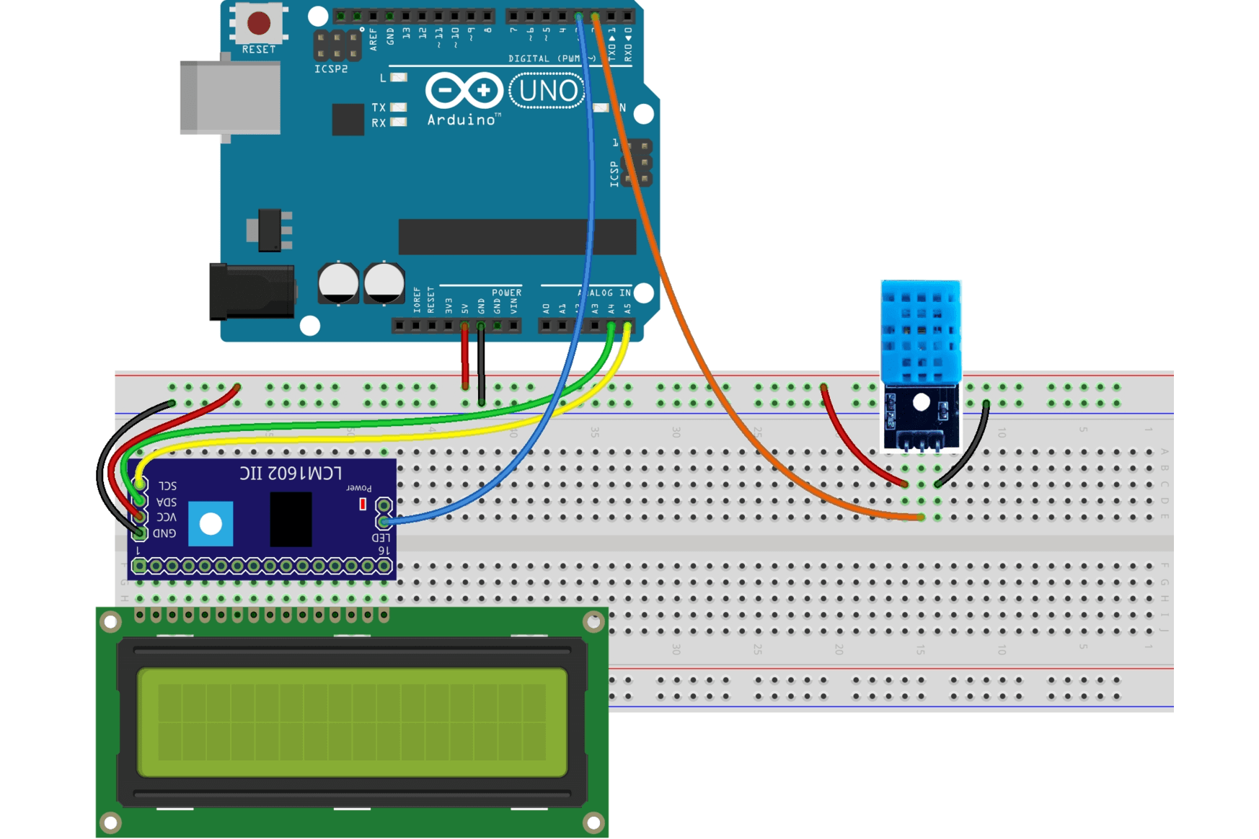This screenshot has width=1259, height=839.
Task: Click the small square black chip near TX
Action: [x=348, y=120]
